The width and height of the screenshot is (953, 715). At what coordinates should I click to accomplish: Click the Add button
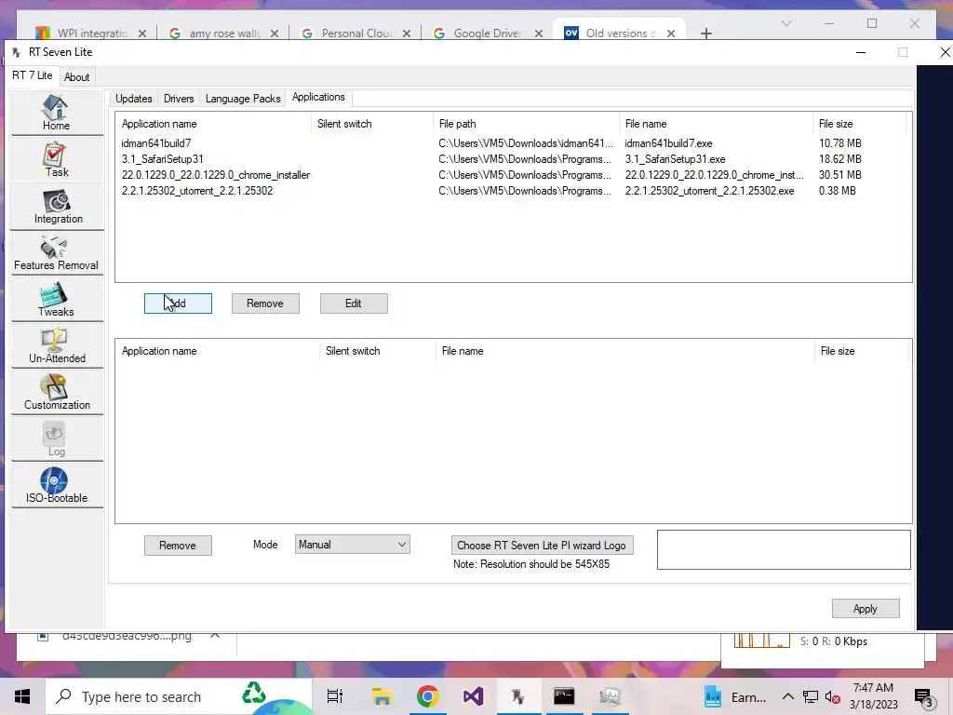pos(178,304)
